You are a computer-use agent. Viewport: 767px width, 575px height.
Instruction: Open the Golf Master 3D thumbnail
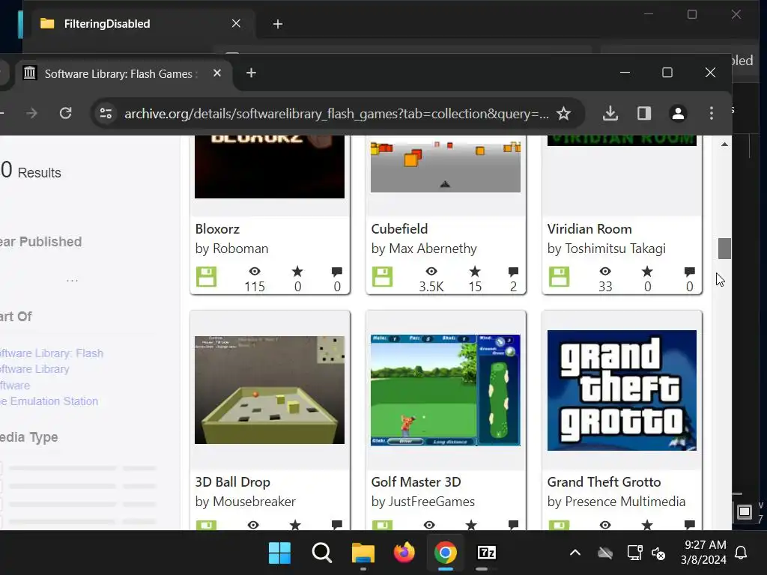[446, 389]
